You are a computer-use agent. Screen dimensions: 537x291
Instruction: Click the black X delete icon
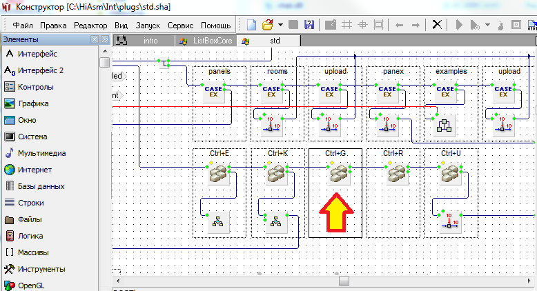coord(437,25)
